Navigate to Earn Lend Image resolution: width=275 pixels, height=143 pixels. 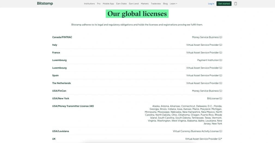[x=134, y=4]
